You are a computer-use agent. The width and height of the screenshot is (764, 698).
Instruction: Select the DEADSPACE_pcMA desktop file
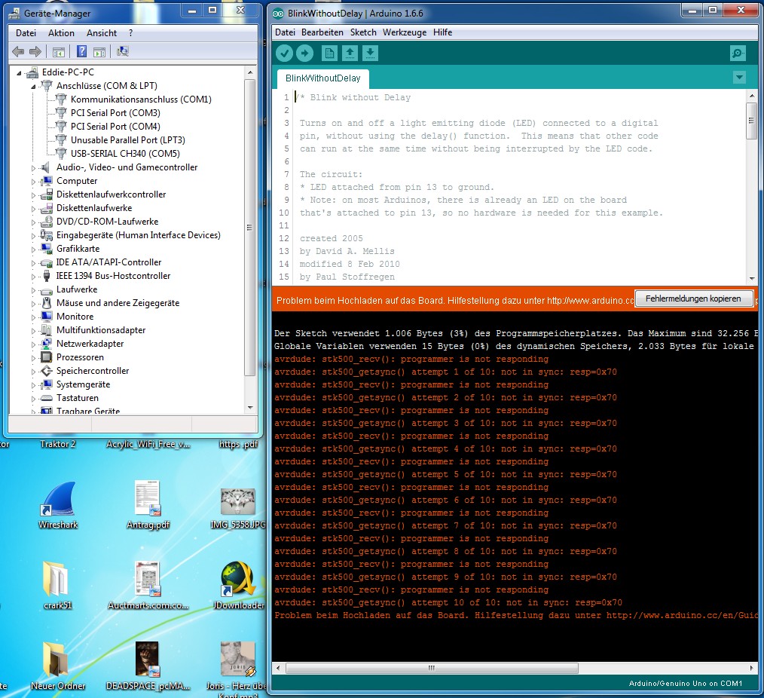(148, 666)
